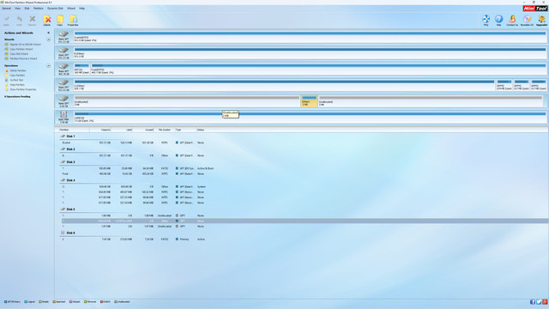Collapse the Actions and Wizards panel
The width and height of the screenshot is (549, 309).
(48, 33)
